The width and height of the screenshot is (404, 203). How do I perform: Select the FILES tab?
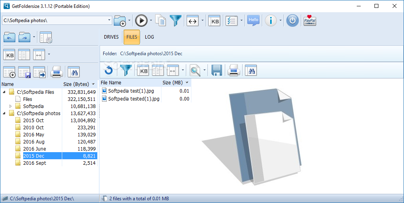(132, 37)
